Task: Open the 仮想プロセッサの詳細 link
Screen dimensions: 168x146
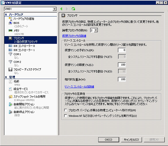Action: pyautogui.click(x=74, y=36)
